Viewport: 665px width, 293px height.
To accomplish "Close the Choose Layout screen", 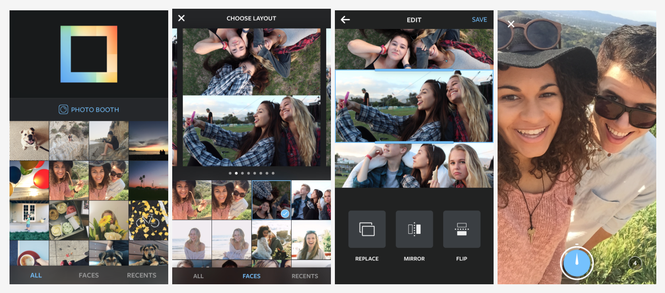I will [181, 18].
